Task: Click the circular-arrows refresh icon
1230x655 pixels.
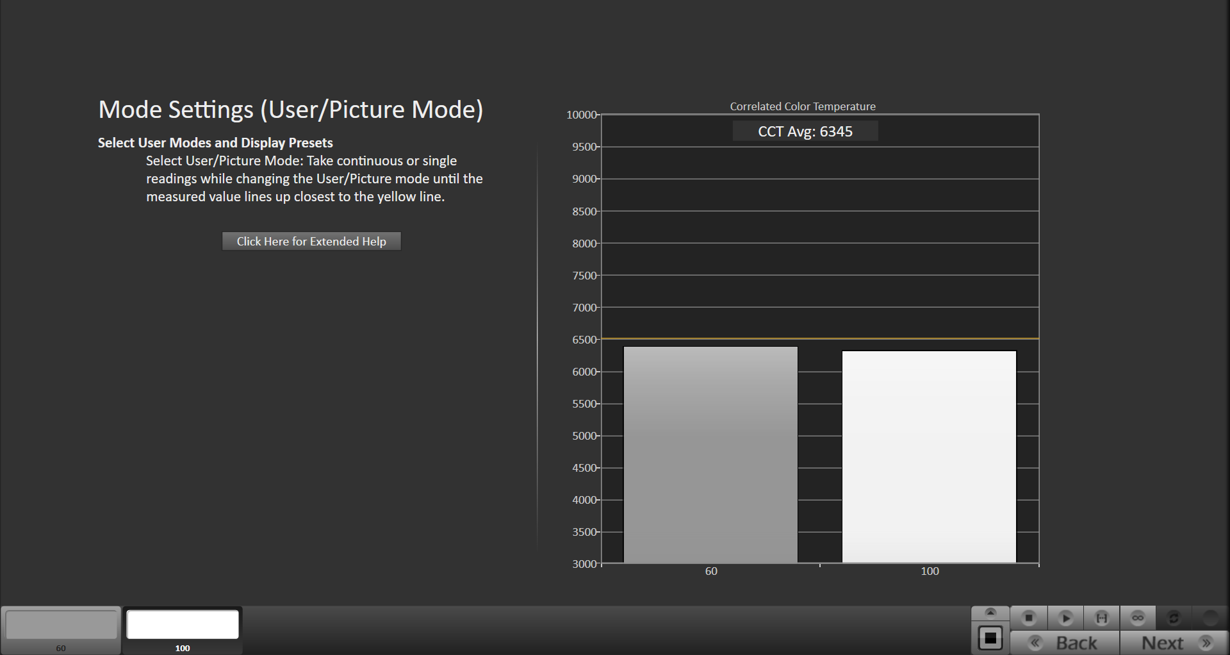Action: [x=1174, y=618]
